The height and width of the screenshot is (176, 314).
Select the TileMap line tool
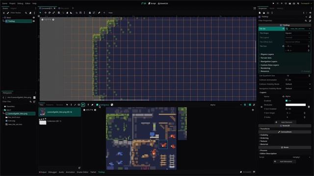[75, 105]
